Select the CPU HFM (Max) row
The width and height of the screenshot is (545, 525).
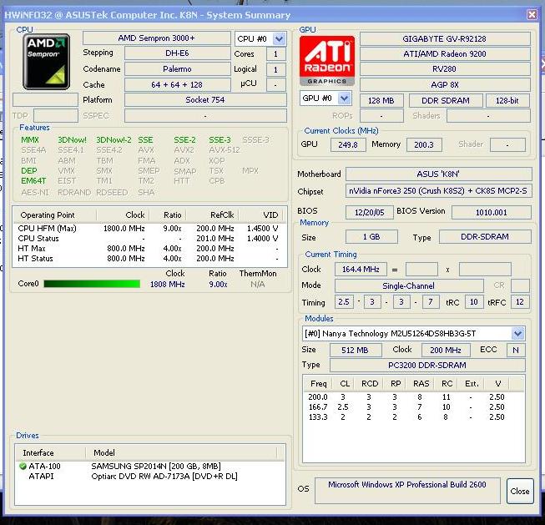[149, 229]
